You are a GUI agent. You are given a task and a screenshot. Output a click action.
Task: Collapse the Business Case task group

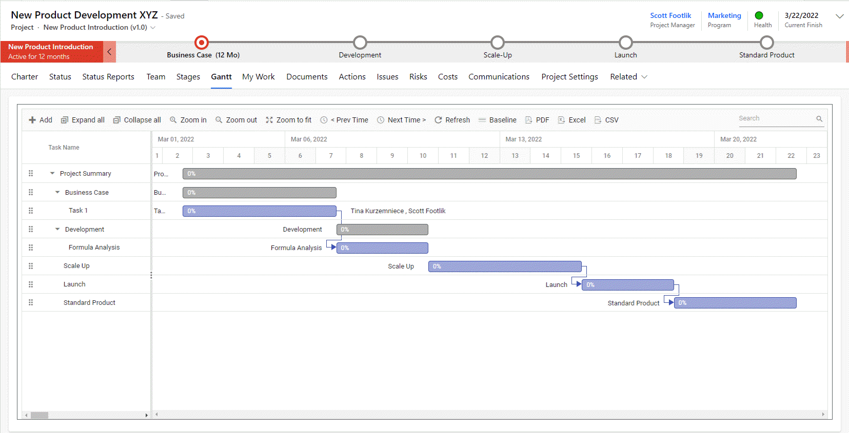(57, 192)
